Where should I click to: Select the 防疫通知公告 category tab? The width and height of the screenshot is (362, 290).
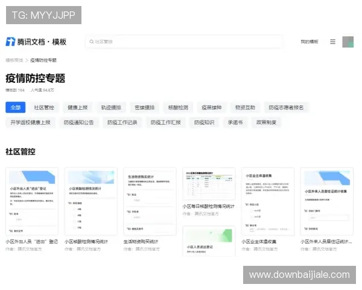pos(78,122)
